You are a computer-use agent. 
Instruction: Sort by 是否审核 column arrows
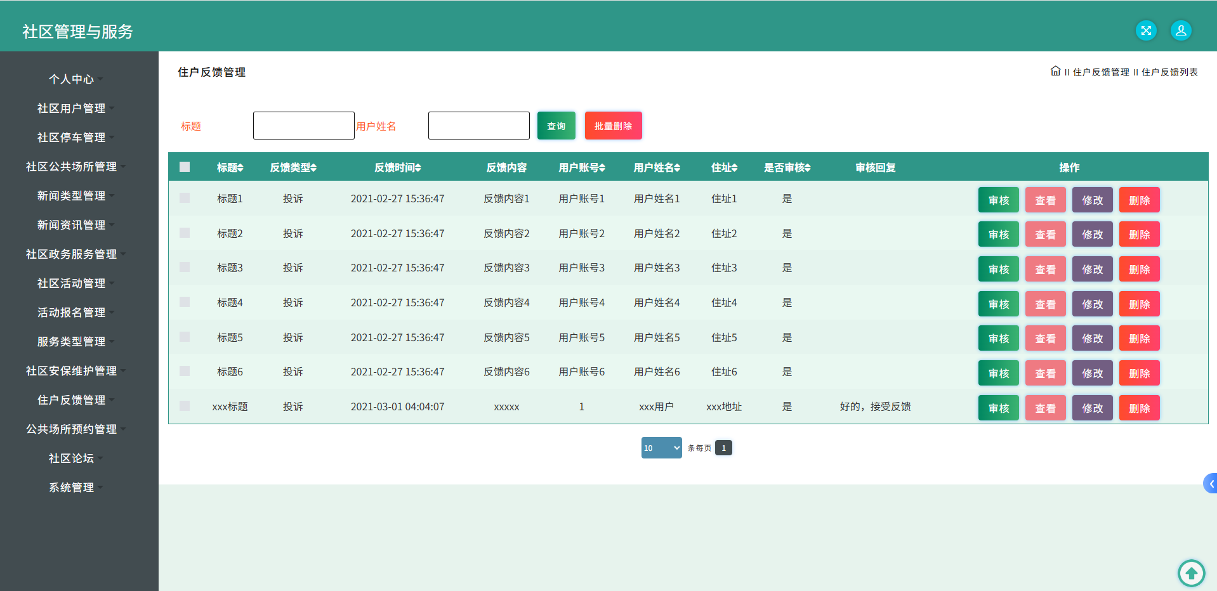pyautogui.click(x=808, y=167)
